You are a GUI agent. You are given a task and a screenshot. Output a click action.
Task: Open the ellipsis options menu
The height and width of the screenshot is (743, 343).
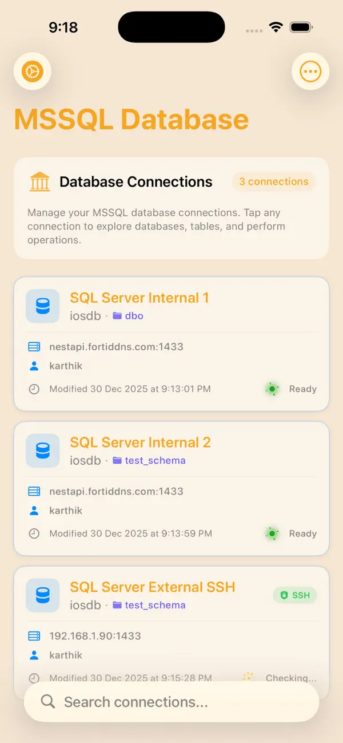pyautogui.click(x=310, y=71)
